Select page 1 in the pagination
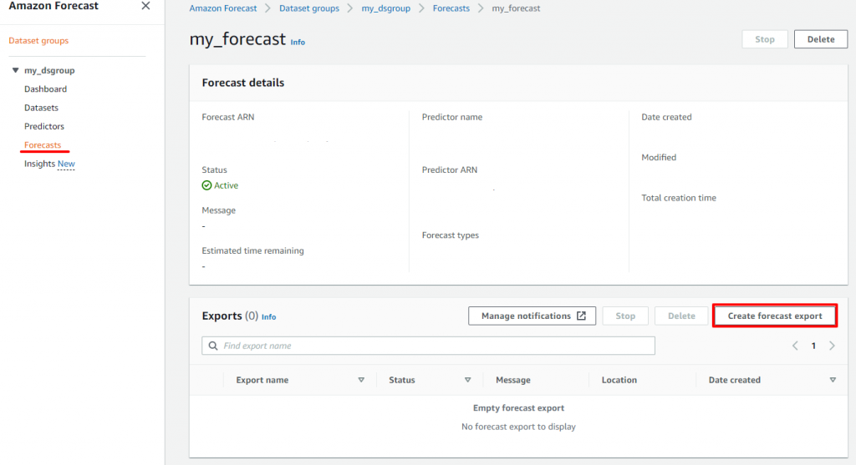 [x=813, y=346]
